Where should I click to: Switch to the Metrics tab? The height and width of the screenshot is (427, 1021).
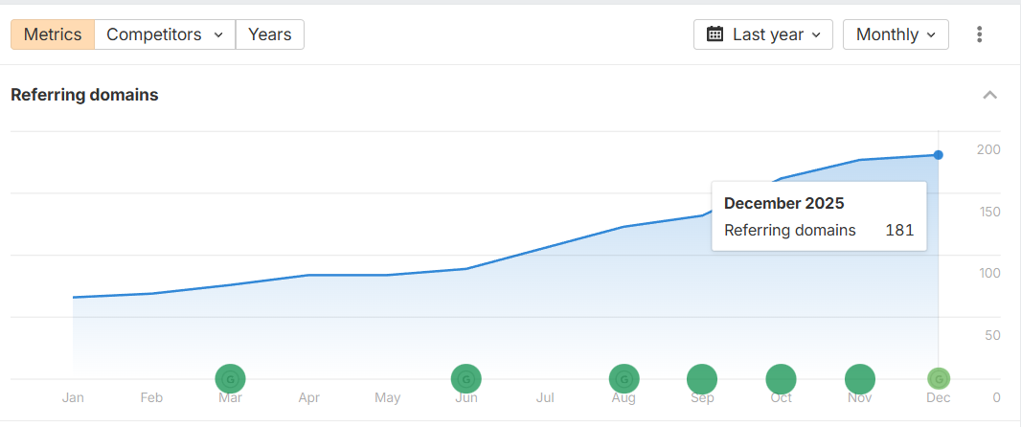point(53,34)
